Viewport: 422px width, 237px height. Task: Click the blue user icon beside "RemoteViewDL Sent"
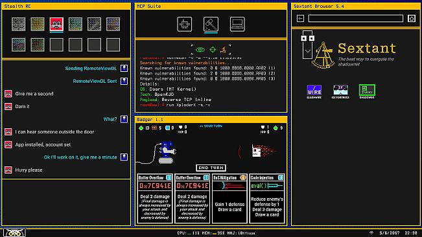tap(124, 81)
